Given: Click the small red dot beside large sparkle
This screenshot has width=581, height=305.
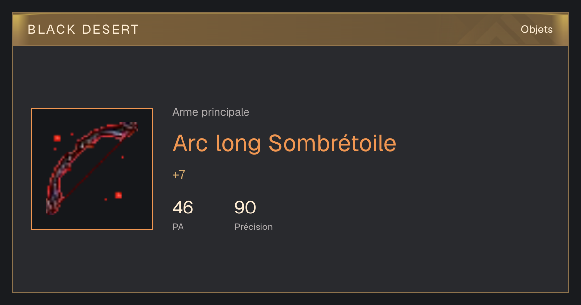Looking at the screenshot, I should (72, 134).
